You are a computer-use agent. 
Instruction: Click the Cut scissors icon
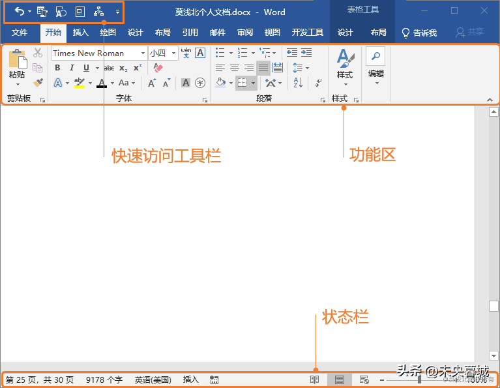coord(38,53)
